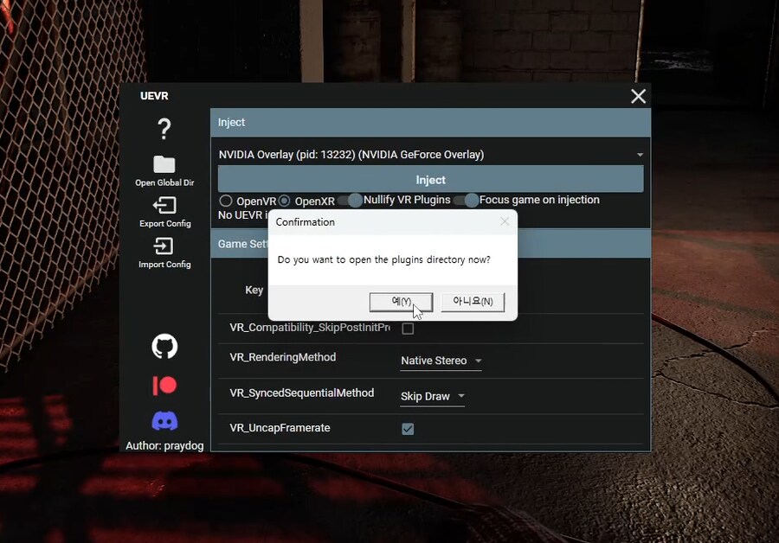Open the Patreon page via its icon

pos(164,385)
